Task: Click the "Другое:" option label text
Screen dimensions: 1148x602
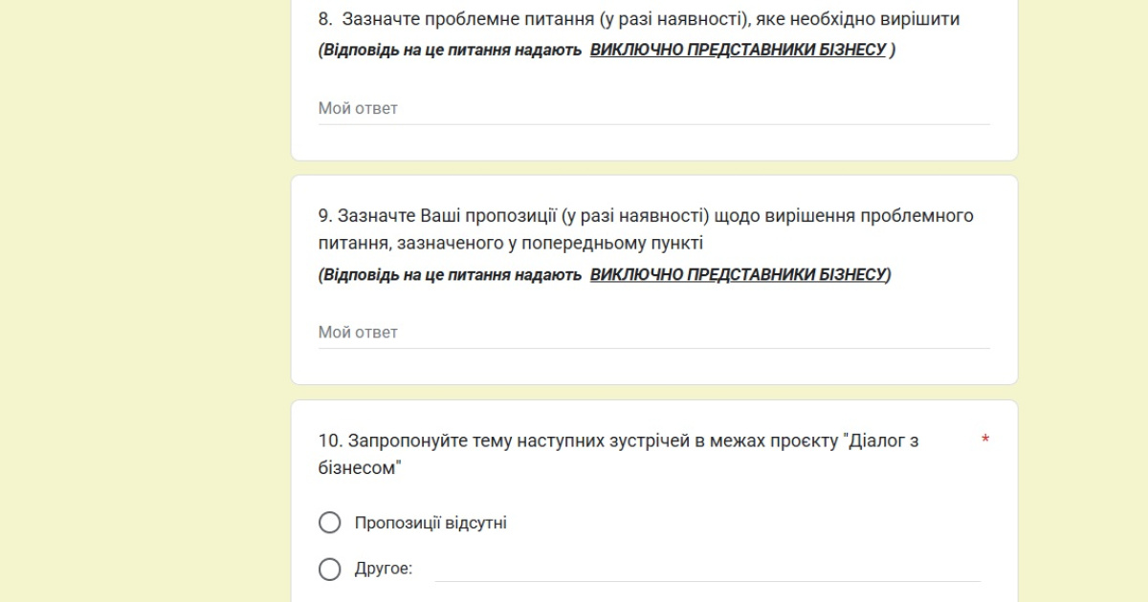Action: (x=384, y=569)
